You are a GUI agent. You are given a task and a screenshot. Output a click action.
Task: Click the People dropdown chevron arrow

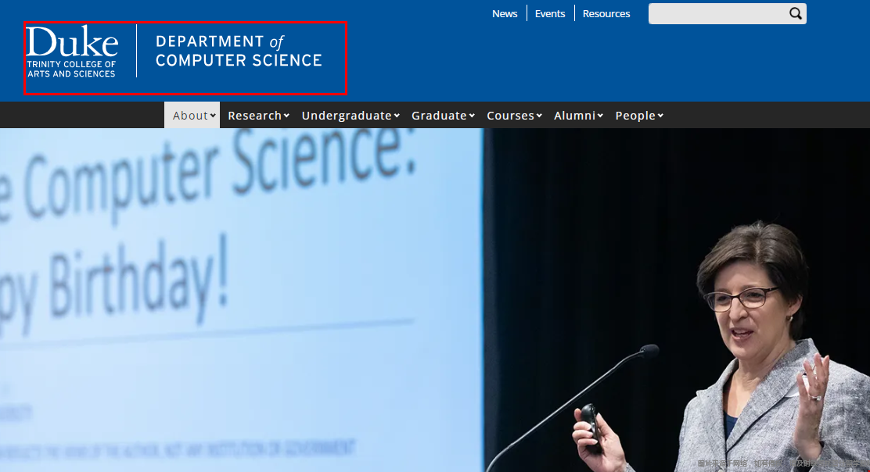(x=660, y=116)
